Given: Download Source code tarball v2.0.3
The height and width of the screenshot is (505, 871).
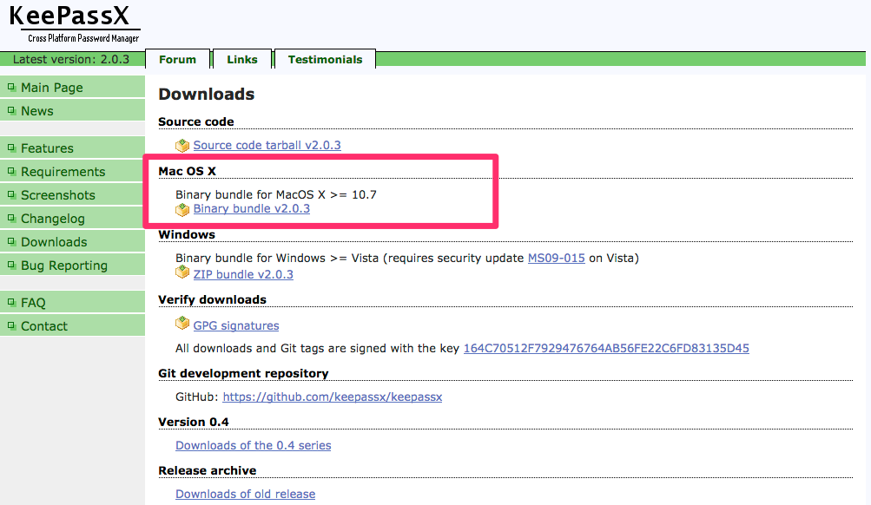Looking at the screenshot, I should 267,145.
